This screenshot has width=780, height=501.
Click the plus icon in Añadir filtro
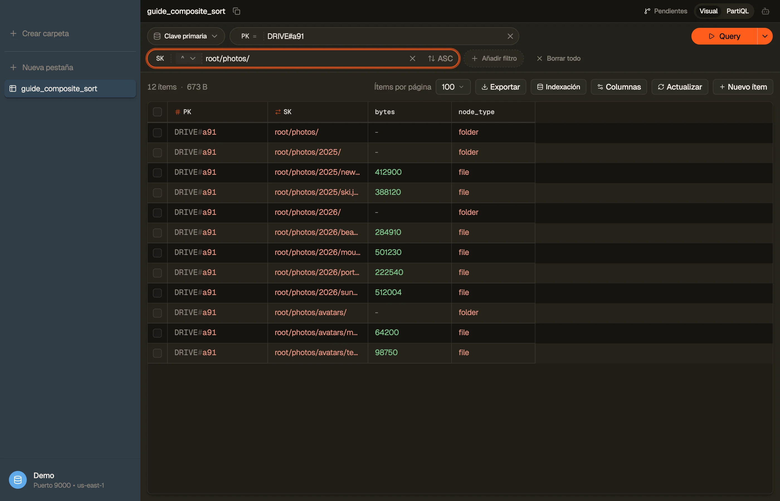475,58
